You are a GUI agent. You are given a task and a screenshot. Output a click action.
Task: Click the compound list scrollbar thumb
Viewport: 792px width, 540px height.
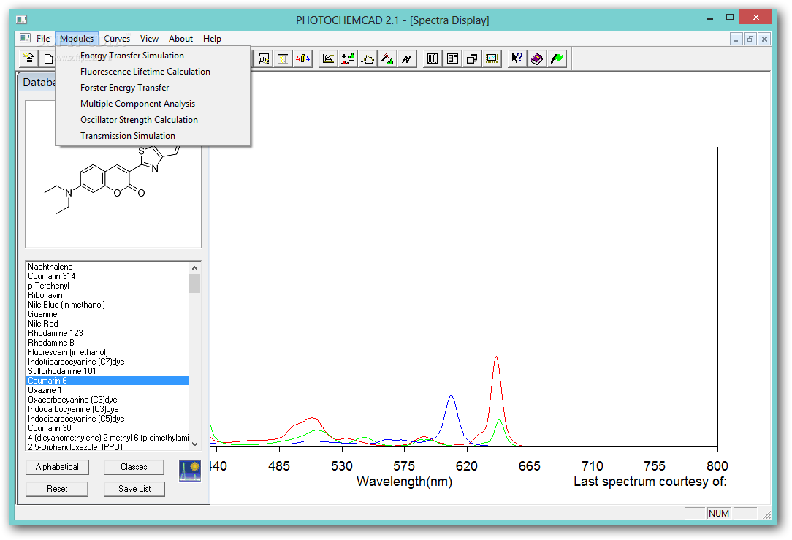click(195, 284)
